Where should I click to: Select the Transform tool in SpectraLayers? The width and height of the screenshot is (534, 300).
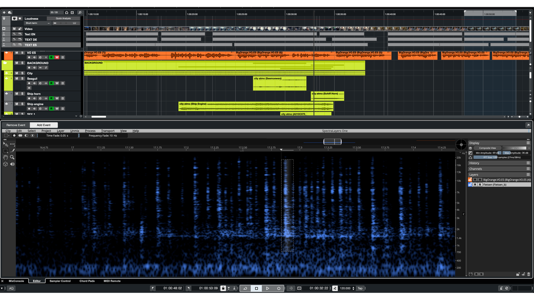click(x=5, y=144)
